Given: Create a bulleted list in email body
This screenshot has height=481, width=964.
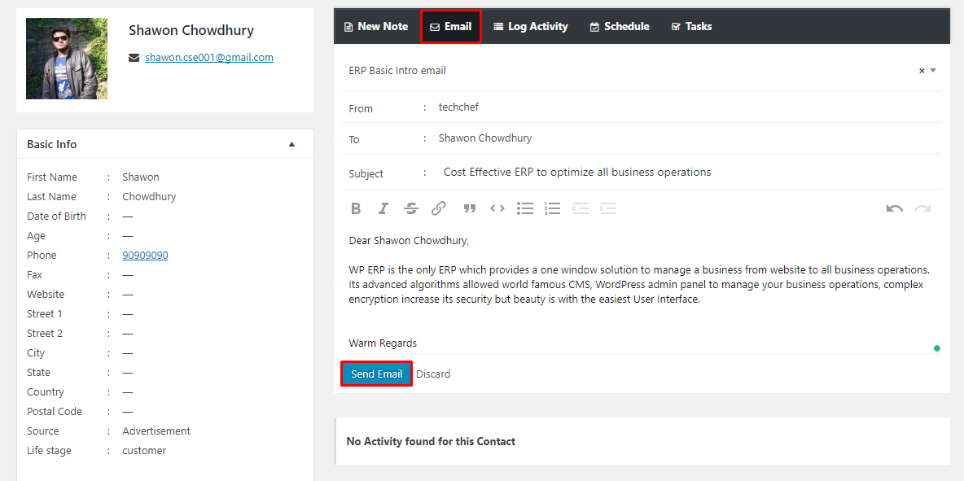Looking at the screenshot, I should [x=525, y=208].
